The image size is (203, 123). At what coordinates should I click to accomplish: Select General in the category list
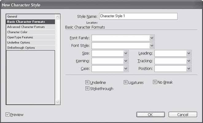pyautogui.click(x=13, y=17)
